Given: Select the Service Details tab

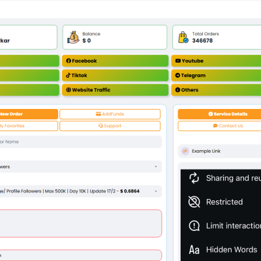Looking at the screenshot, I should tap(219, 114).
